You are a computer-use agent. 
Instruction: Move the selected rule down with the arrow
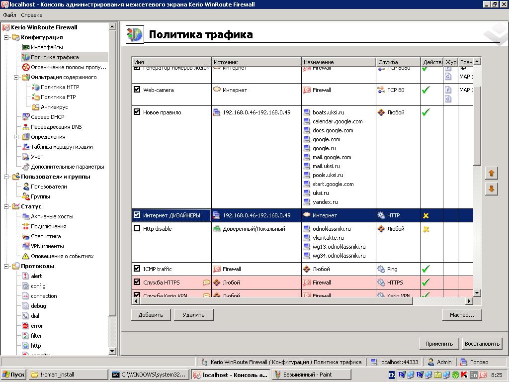(492, 189)
